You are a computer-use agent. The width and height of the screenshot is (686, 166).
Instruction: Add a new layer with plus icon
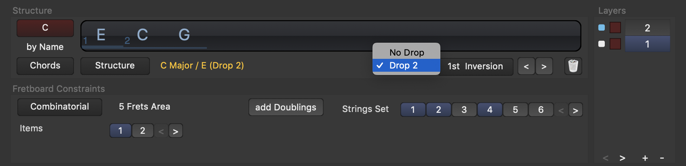(645, 158)
